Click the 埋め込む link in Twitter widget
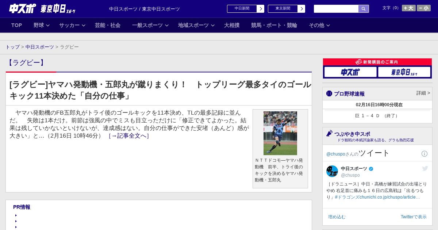 337,217
